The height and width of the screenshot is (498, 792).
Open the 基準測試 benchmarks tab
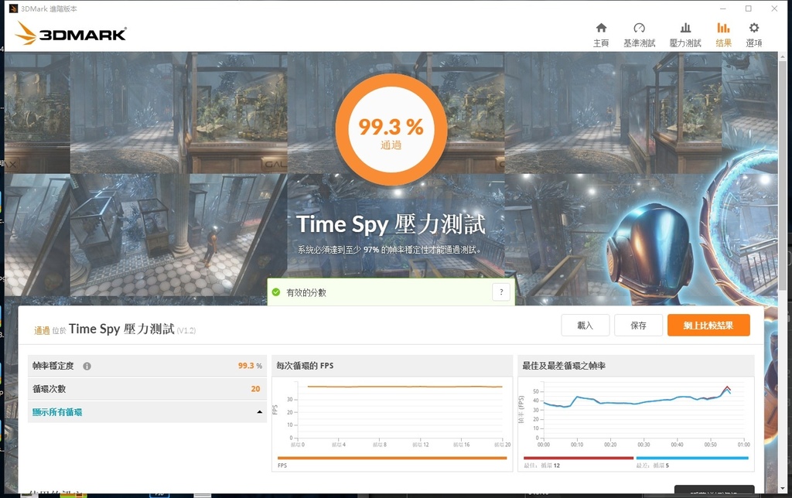(639, 35)
